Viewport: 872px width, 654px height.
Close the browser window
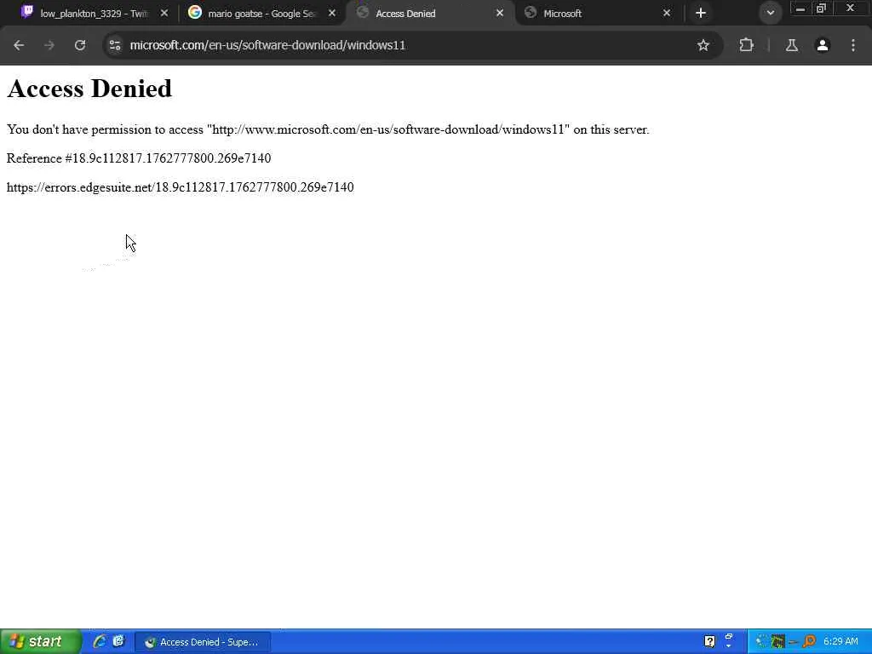coord(851,8)
